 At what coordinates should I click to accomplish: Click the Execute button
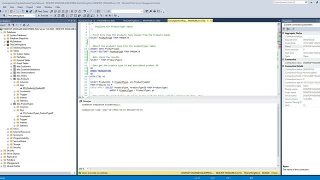[x=43, y=15]
